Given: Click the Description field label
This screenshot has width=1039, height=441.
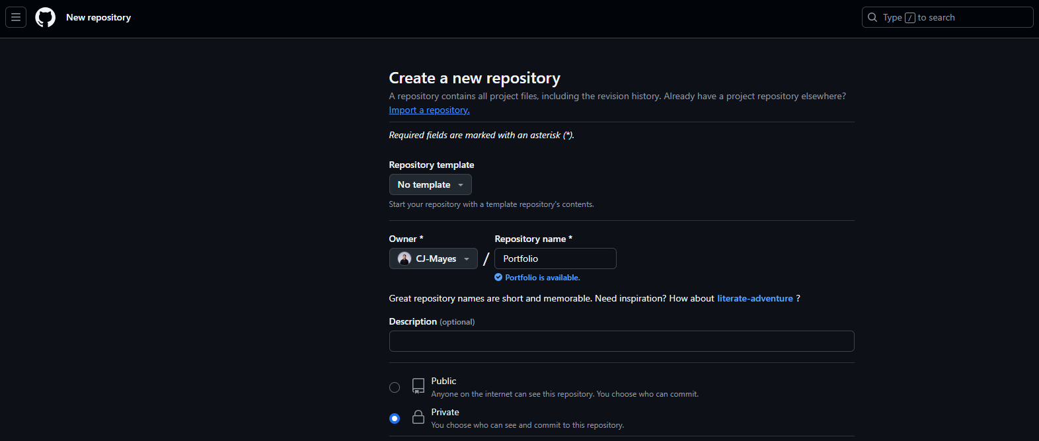Looking at the screenshot, I should (412, 321).
